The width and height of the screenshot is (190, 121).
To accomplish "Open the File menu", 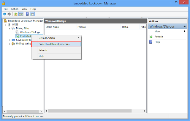I will tap(6, 9).
